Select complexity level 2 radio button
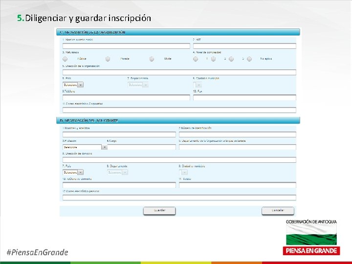The width and height of the screenshot is (352, 264). click(x=213, y=59)
